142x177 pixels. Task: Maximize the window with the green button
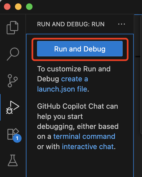pyautogui.click(x=29, y=7)
